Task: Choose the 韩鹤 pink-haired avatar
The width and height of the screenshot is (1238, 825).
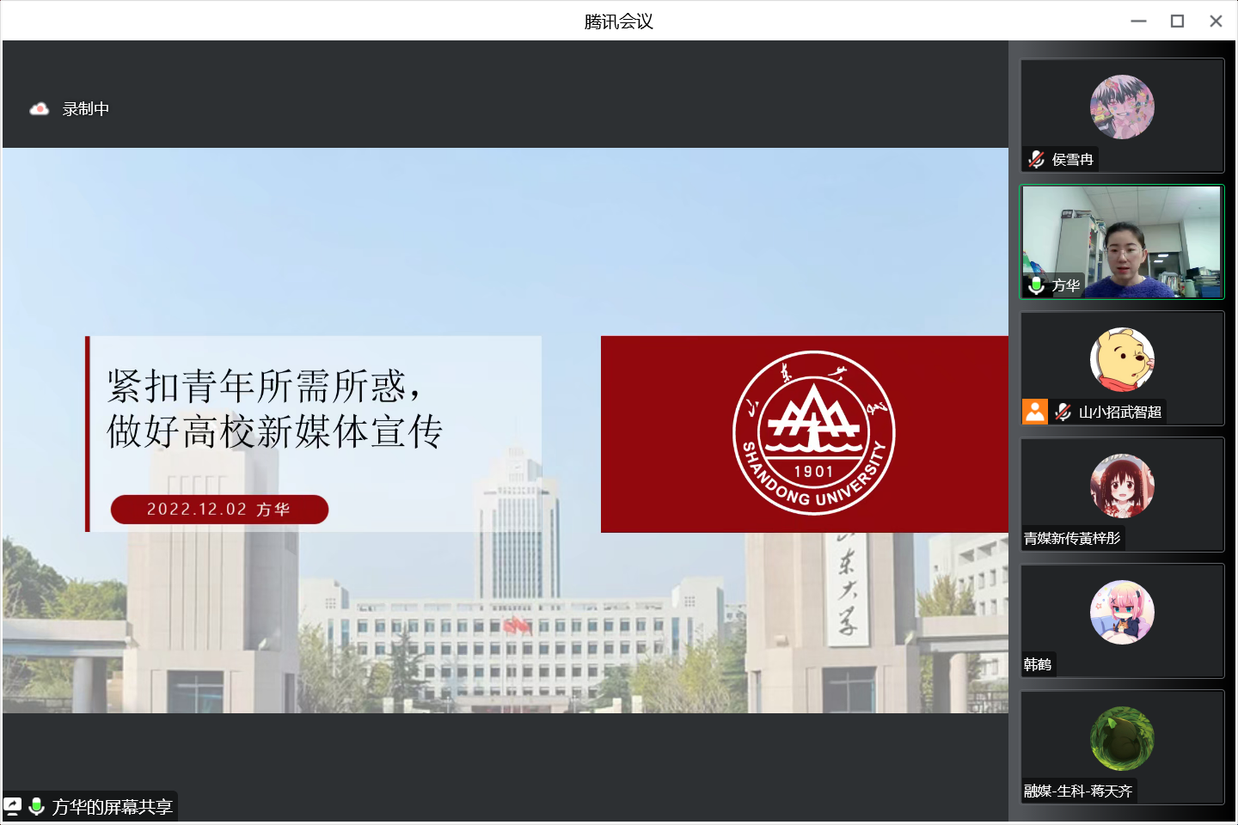Action: (1122, 612)
